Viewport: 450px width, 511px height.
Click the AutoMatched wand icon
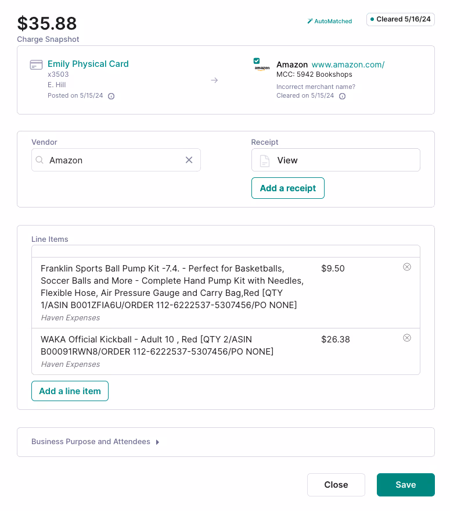point(310,21)
